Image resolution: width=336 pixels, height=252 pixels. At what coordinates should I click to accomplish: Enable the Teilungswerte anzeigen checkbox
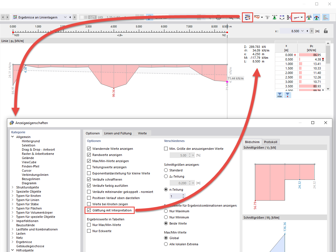coord(88,167)
